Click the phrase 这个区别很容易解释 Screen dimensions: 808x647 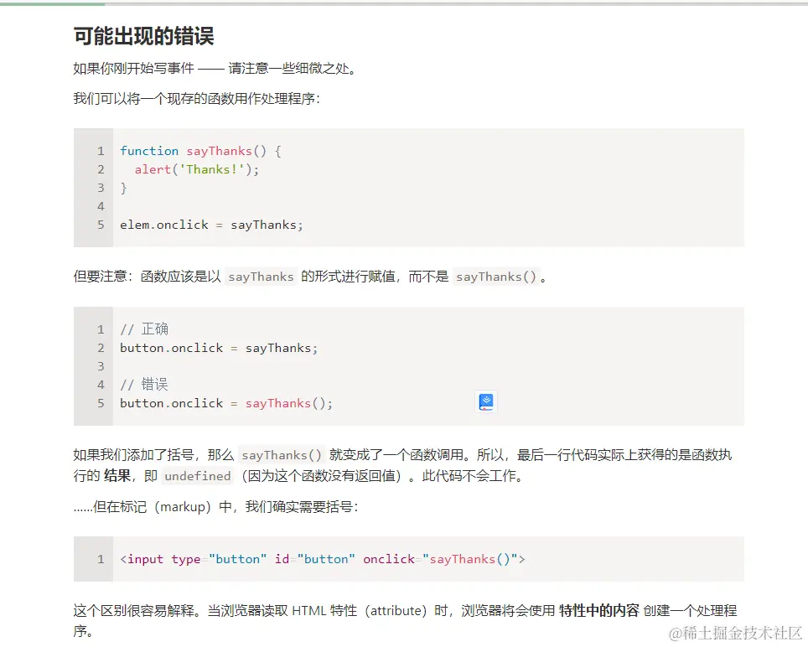pos(133,611)
